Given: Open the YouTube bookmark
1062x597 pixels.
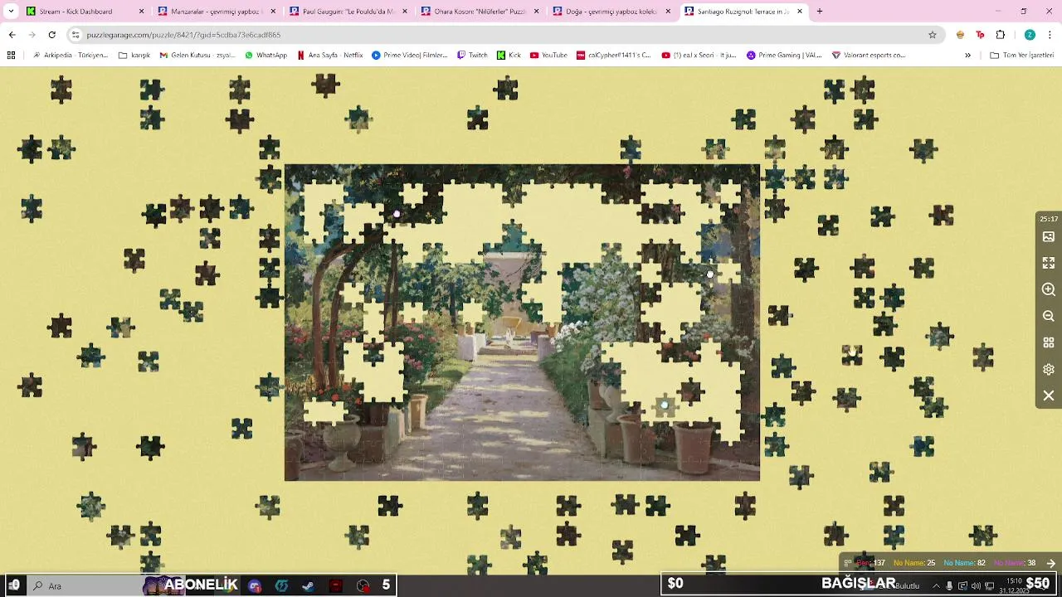Looking at the screenshot, I should point(548,56).
